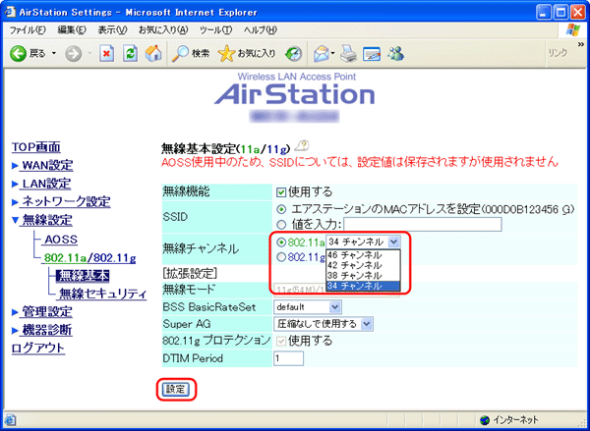Open the BSS BasicRateSet default dropdown
The width and height of the screenshot is (590, 431).
tap(308, 307)
